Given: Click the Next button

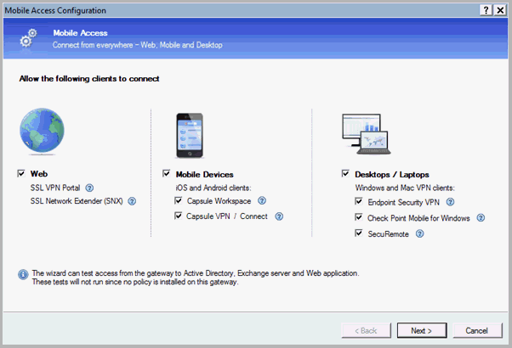Looking at the screenshot, I should tap(421, 330).
